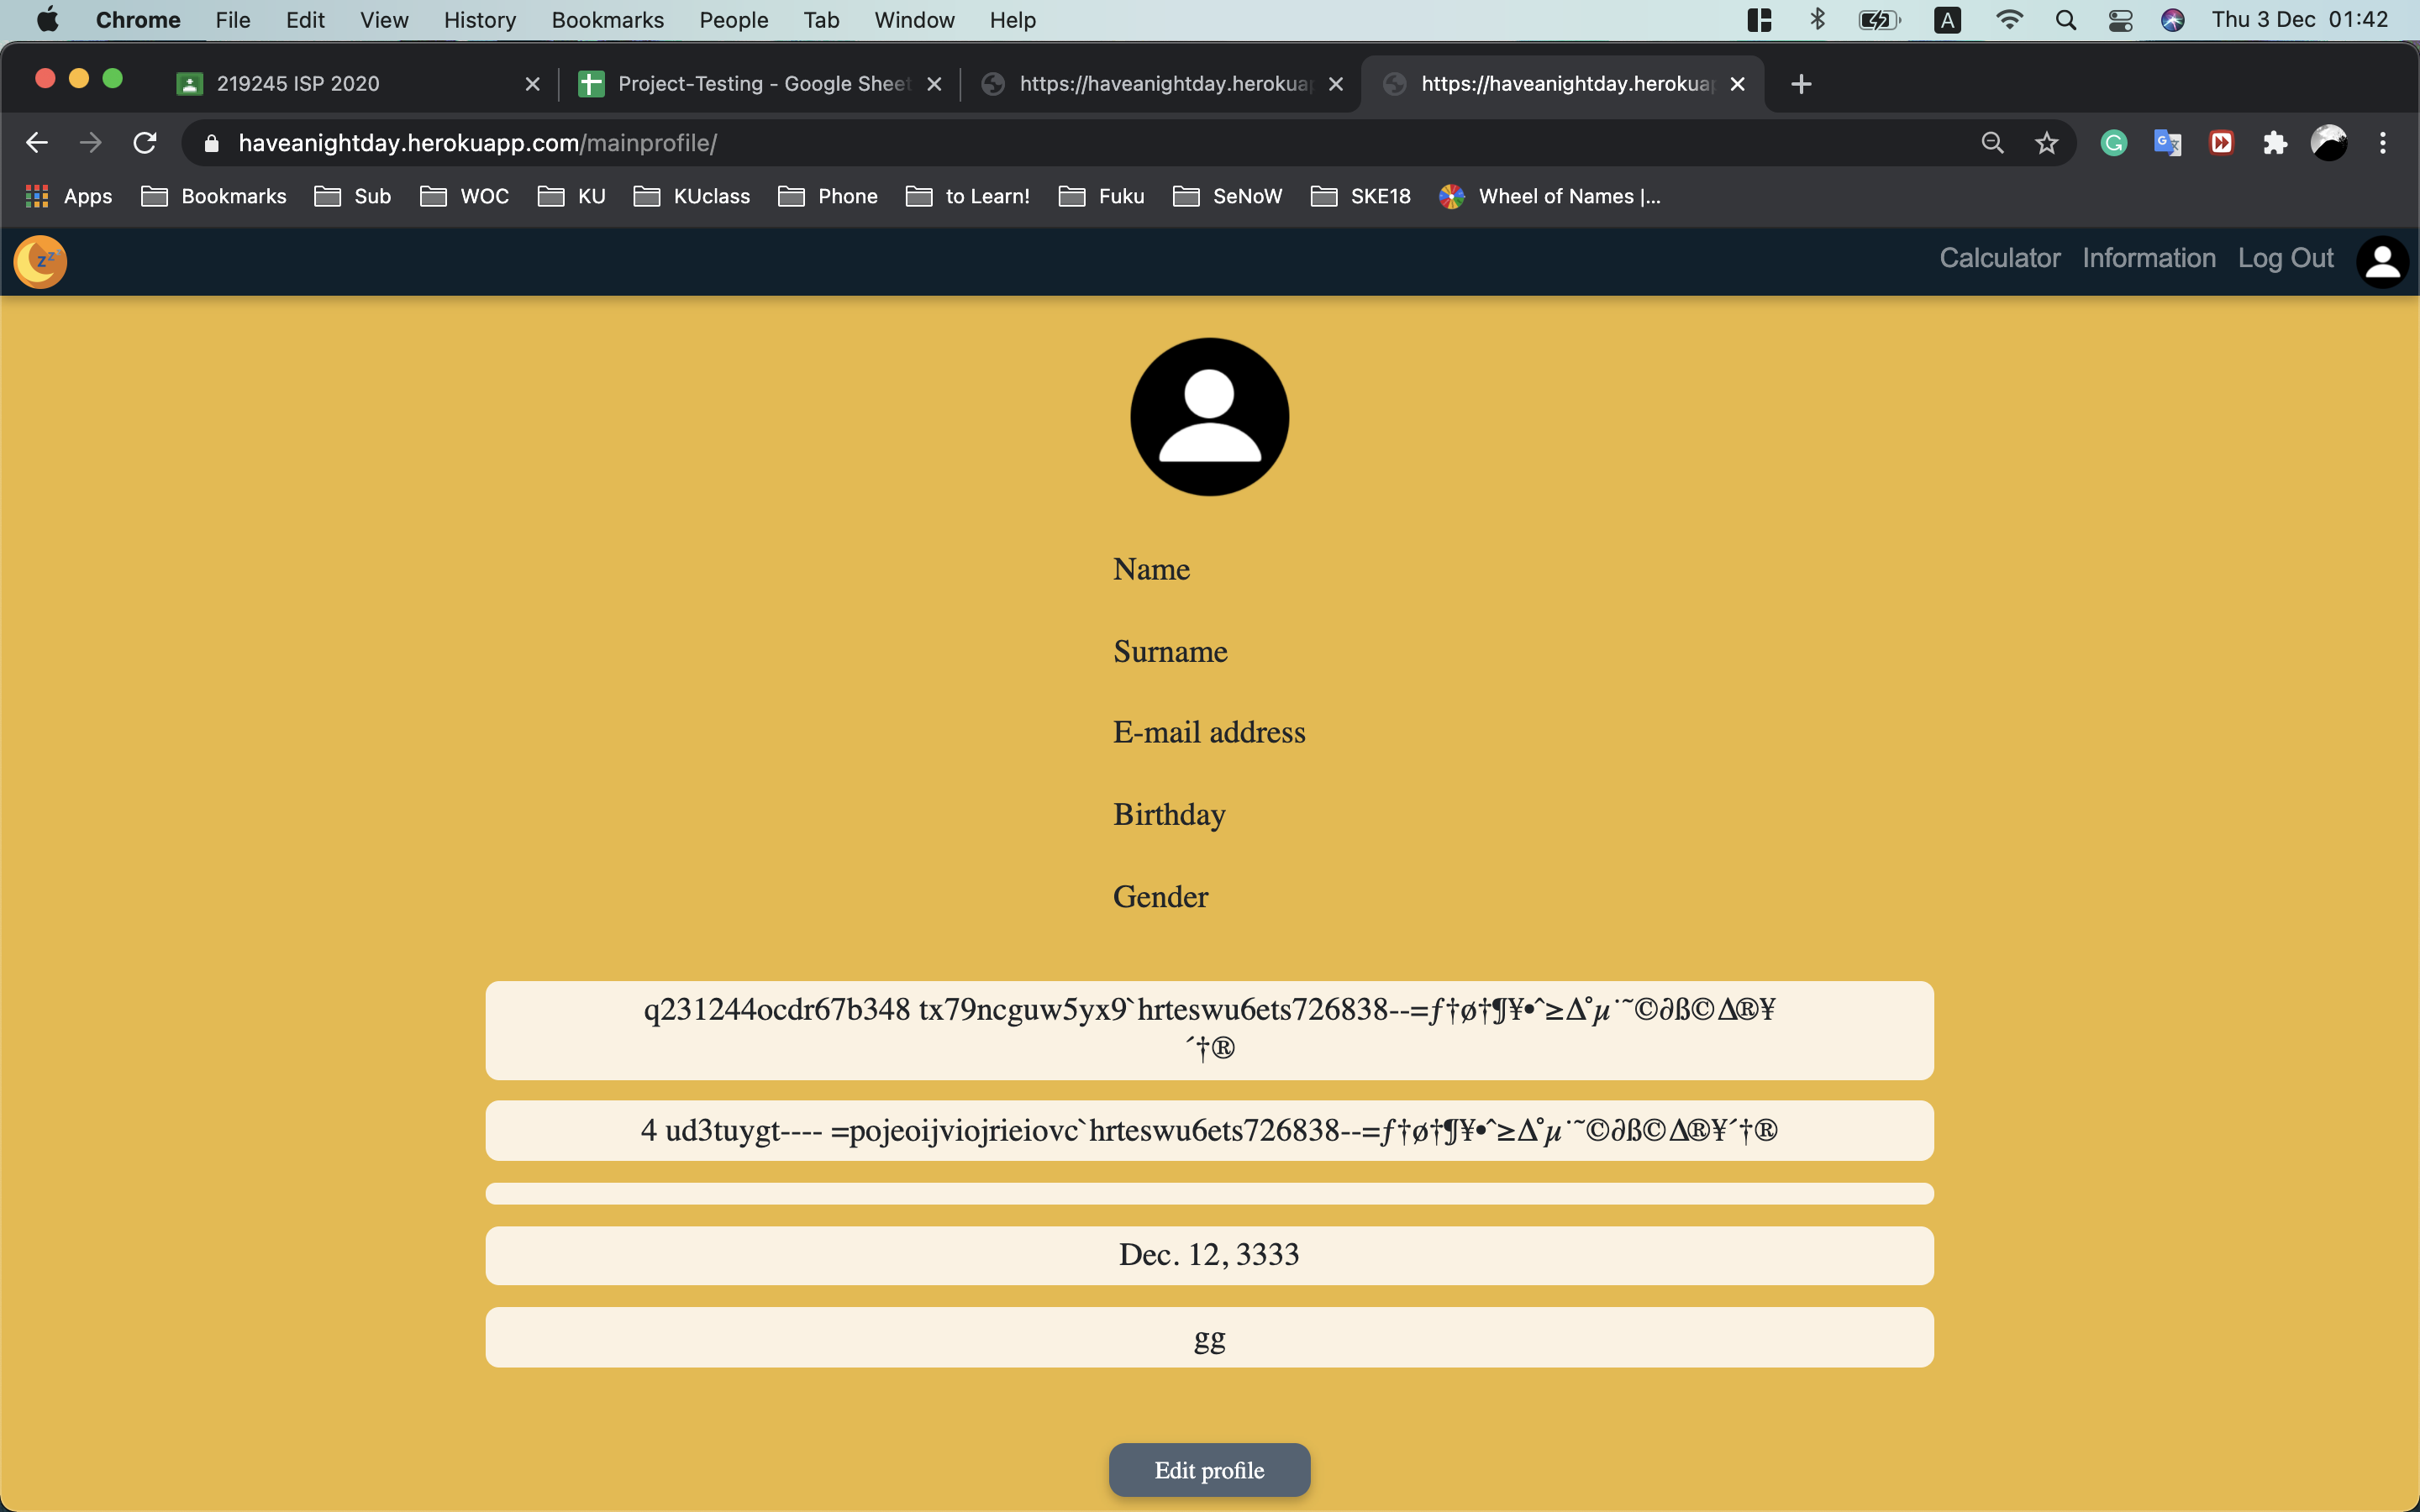This screenshot has height=1512, width=2420.
Task: Switch to the Project-Testing Google Sheets tab
Action: point(752,84)
